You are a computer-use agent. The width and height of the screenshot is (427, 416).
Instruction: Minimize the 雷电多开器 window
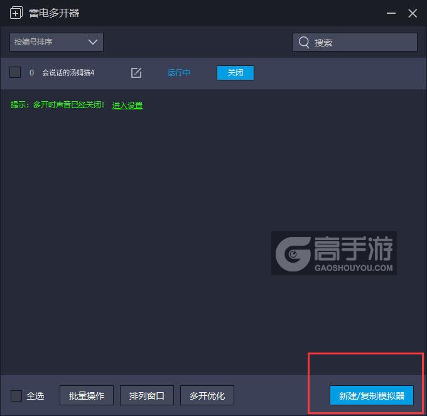point(391,13)
